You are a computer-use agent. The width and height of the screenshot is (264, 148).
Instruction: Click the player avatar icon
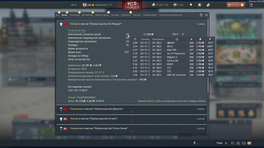click(x=84, y=5)
